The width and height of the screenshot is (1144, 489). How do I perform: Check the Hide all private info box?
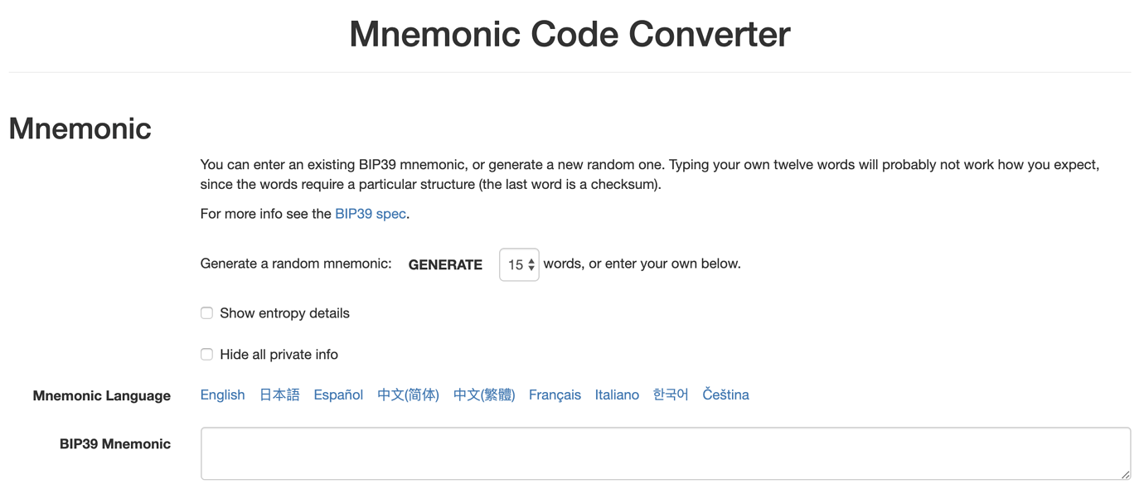pos(206,355)
